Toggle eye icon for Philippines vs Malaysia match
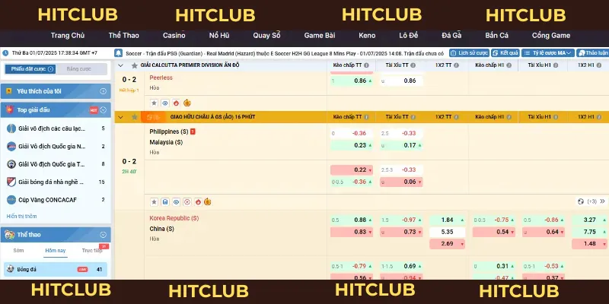 point(177,201)
